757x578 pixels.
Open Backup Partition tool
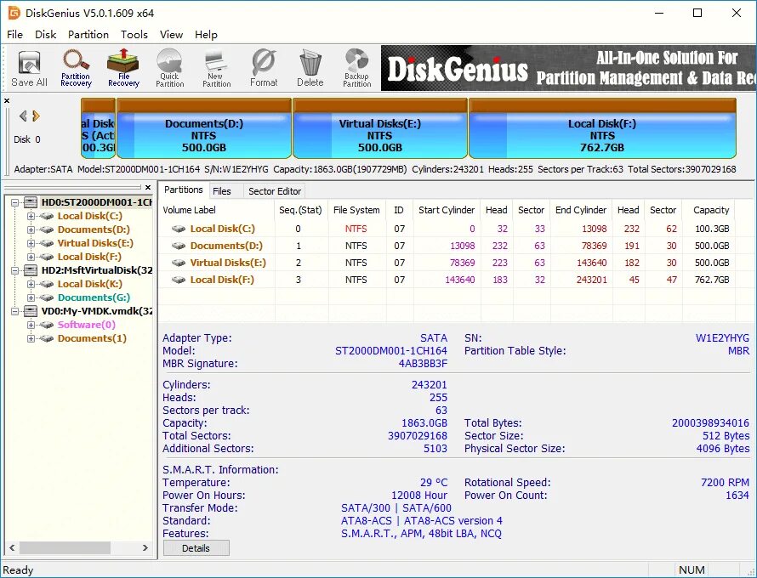click(356, 68)
